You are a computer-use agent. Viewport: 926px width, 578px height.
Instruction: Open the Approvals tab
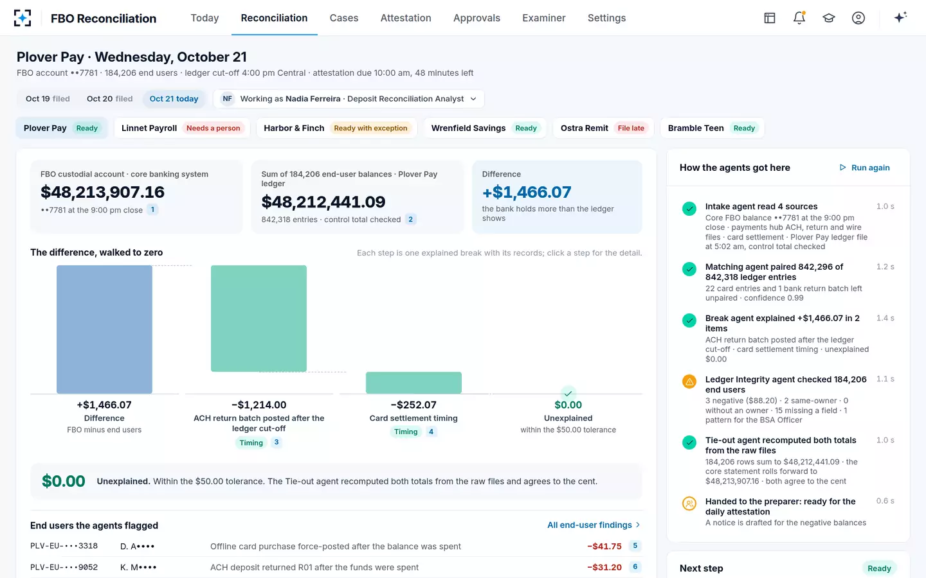[477, 18]
